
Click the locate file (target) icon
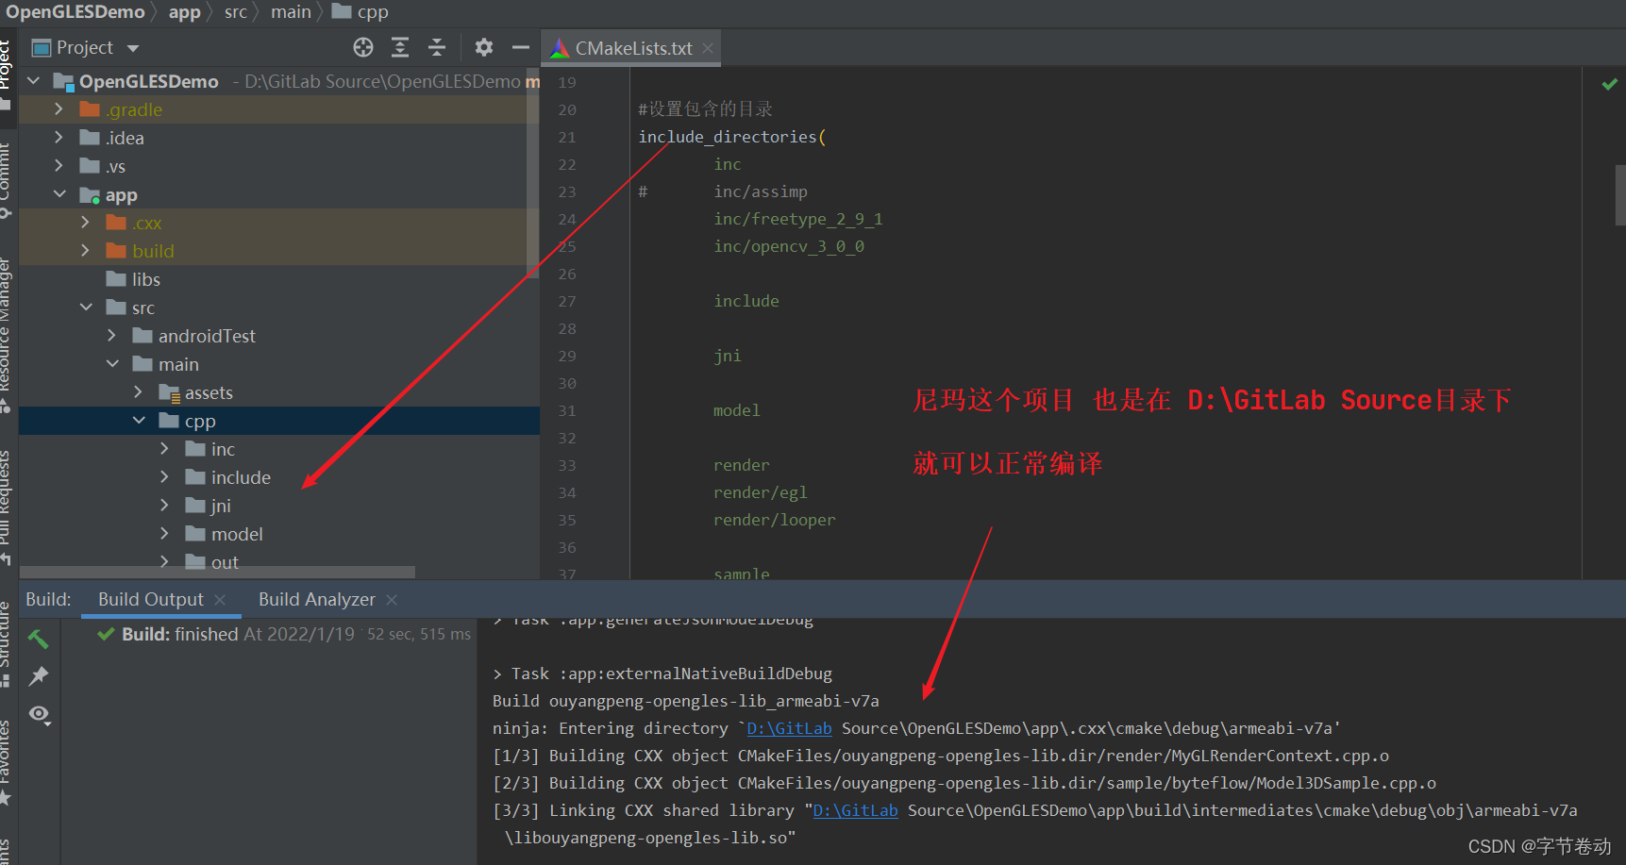(363, 47)
